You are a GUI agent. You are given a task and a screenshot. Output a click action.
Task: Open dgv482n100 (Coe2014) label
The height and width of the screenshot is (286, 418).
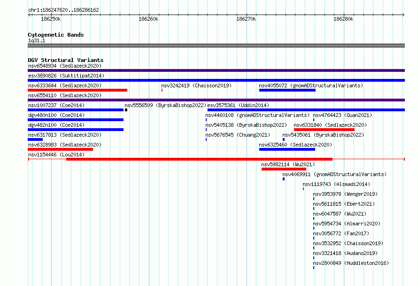56,125
